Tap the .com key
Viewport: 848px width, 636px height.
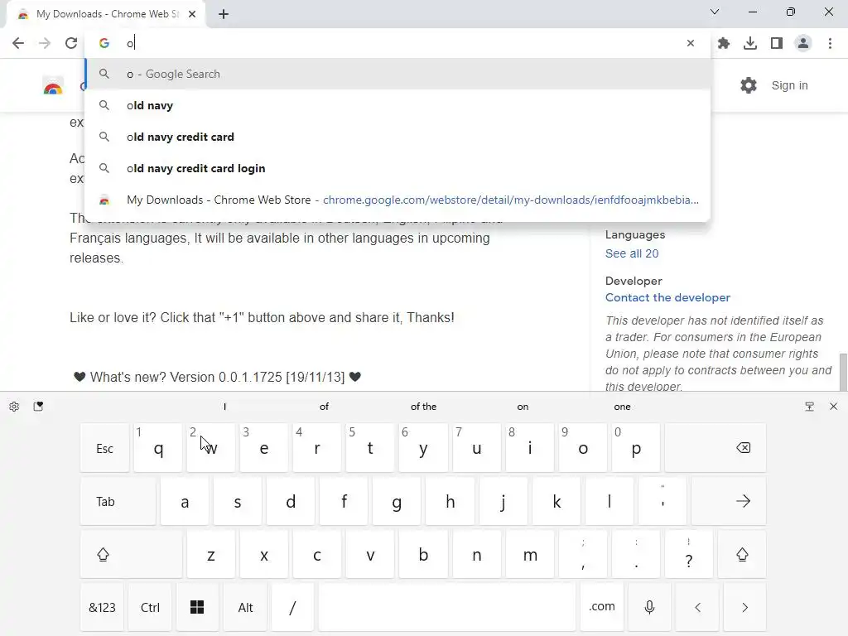tap(602, 607)
